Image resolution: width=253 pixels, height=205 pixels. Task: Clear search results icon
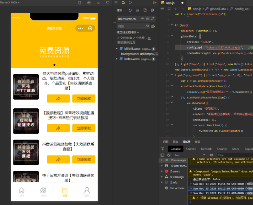[137, 10]
